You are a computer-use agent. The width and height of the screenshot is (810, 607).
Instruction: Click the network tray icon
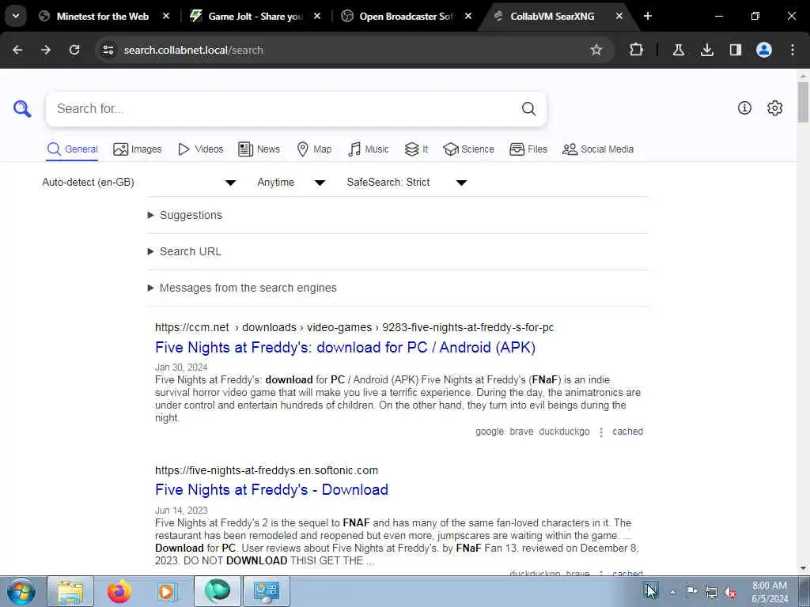click(x=711, y=592)
